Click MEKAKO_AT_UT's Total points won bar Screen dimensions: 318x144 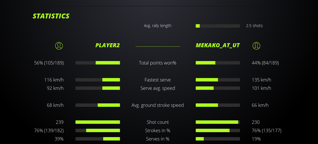218,63
